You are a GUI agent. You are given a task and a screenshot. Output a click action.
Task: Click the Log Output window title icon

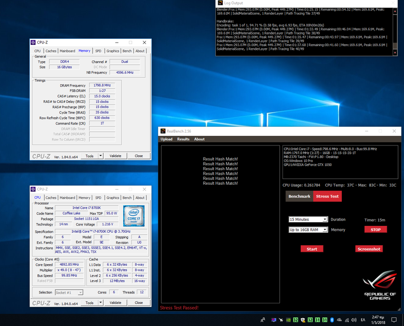220,3
